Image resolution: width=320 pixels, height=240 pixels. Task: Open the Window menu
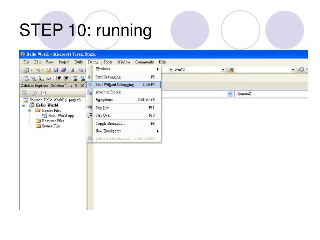coord(124,62)
